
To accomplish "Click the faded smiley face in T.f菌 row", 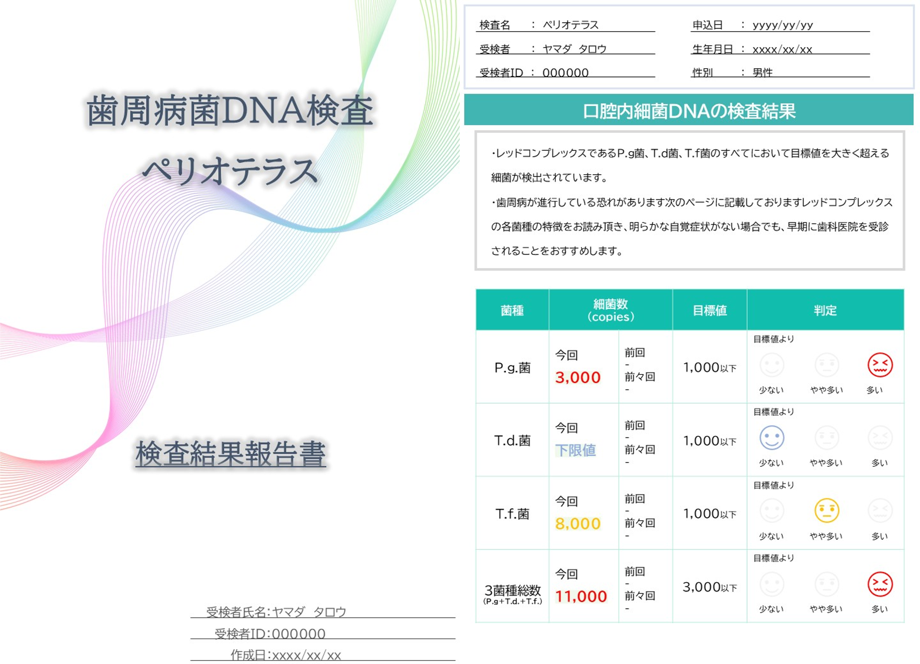I will click(771, 511).
